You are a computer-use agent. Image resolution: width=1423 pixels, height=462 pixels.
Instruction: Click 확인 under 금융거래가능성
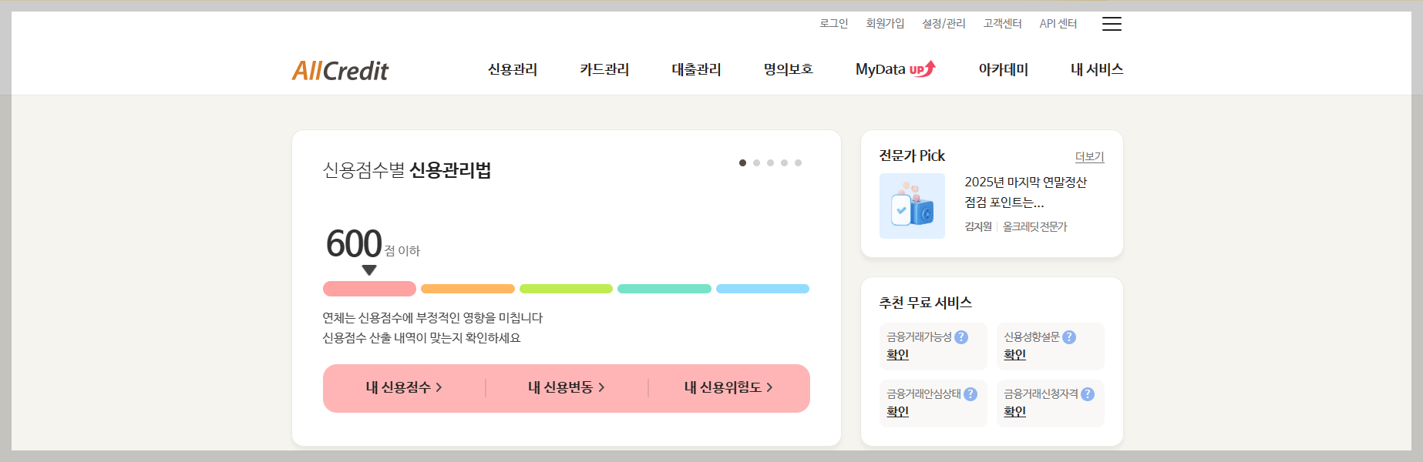[897, 355]
